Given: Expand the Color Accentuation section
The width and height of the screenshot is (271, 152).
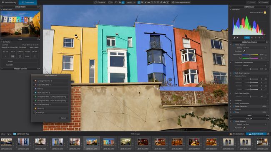Looking at the screenshot, I should coord(231,103).
